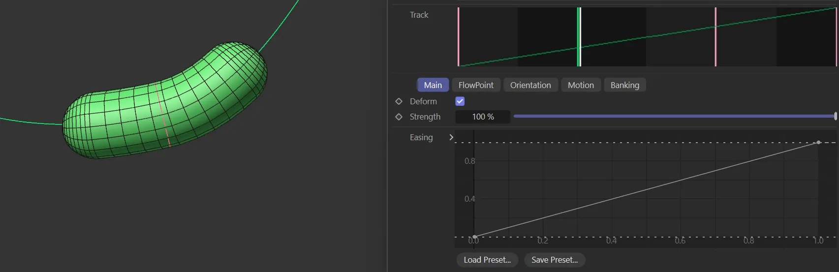Click the middle of the Strength slider
Screen dimensions: 839x272
point(674,117)
